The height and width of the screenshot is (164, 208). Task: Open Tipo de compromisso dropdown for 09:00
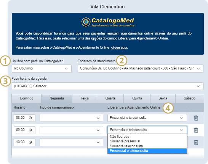(71, 130)
